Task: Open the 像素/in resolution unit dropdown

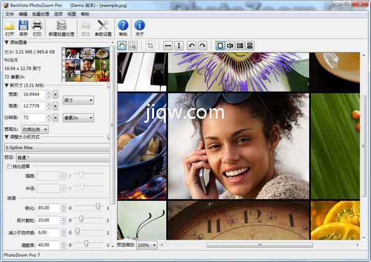Action: coord(78,117)
